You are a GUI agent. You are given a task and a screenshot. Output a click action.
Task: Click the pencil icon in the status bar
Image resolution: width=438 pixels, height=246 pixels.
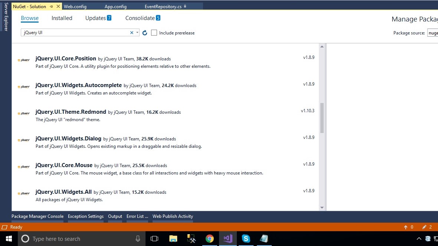click(424, 227)
